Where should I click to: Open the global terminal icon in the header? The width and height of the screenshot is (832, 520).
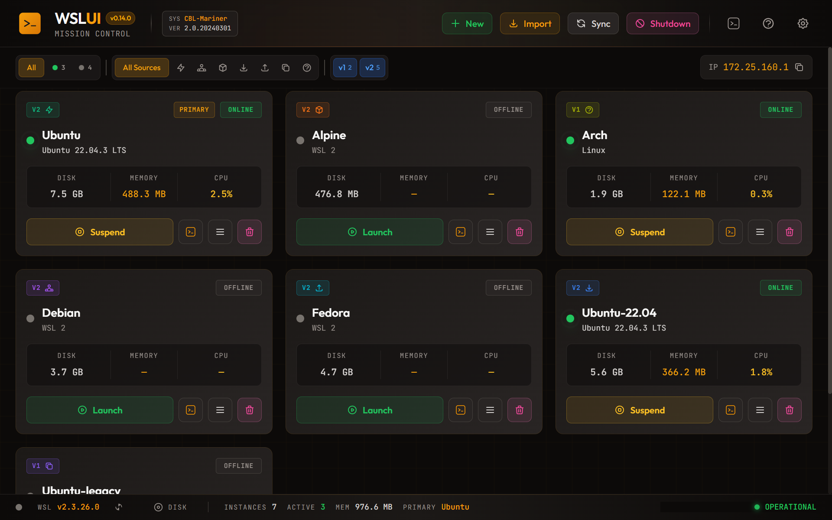[x=733, y=23]
